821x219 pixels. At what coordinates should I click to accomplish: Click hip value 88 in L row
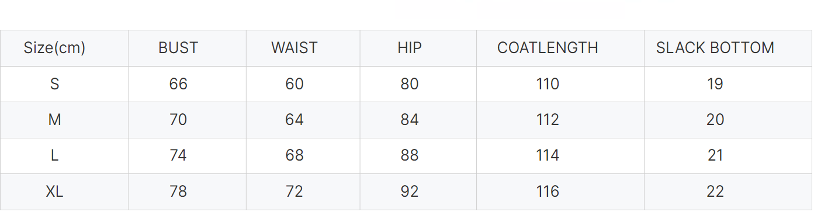coord(410,155)
